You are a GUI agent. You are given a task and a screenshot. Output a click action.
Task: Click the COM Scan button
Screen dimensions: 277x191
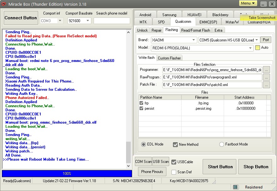pyautogui.click(x=143, y=162)
